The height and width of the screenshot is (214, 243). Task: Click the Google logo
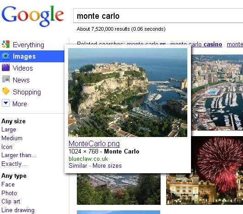point(33,16)
